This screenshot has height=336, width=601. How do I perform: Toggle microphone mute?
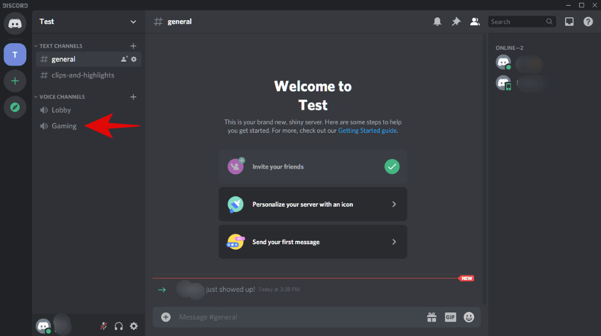point(103,326)
